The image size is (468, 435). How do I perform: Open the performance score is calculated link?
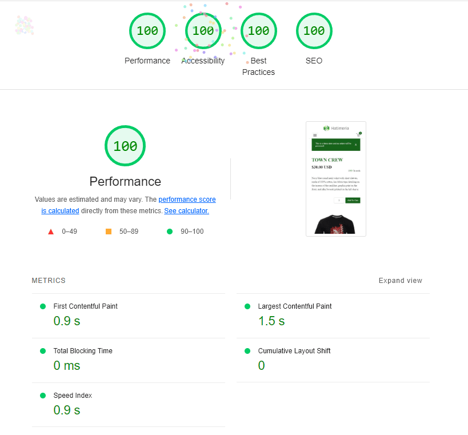187,199
